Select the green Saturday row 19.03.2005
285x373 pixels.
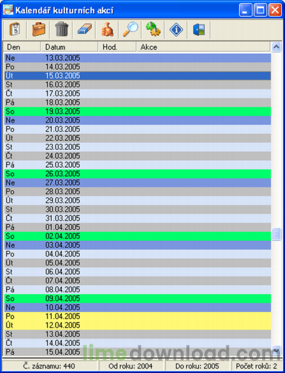tap(138, 112)
